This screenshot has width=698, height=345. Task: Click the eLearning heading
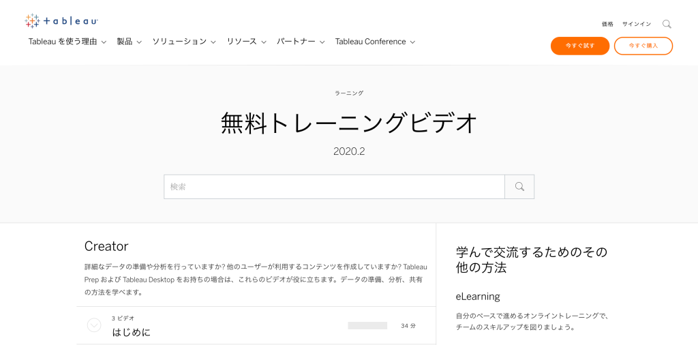[478, 297]
